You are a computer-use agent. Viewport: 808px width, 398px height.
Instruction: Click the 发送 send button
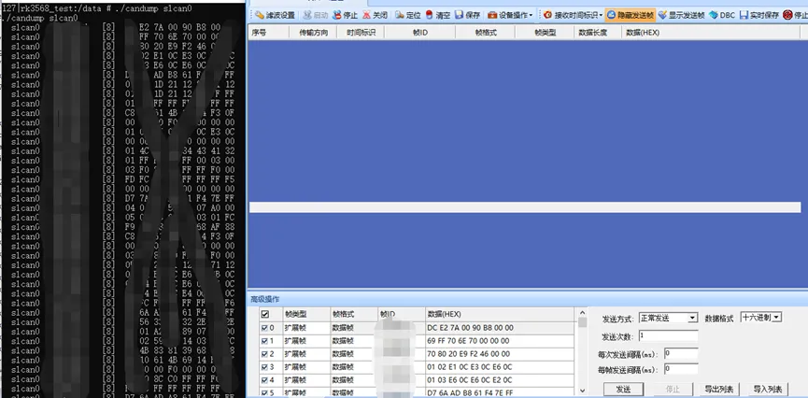click(x=624, y=390)
